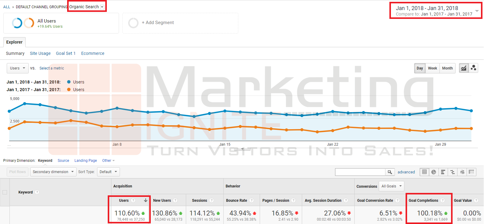Expand the All Goals conversions dropdown
Image resolution: width=484 pixels, height=224 pixels.
click(x=392, y=186)
